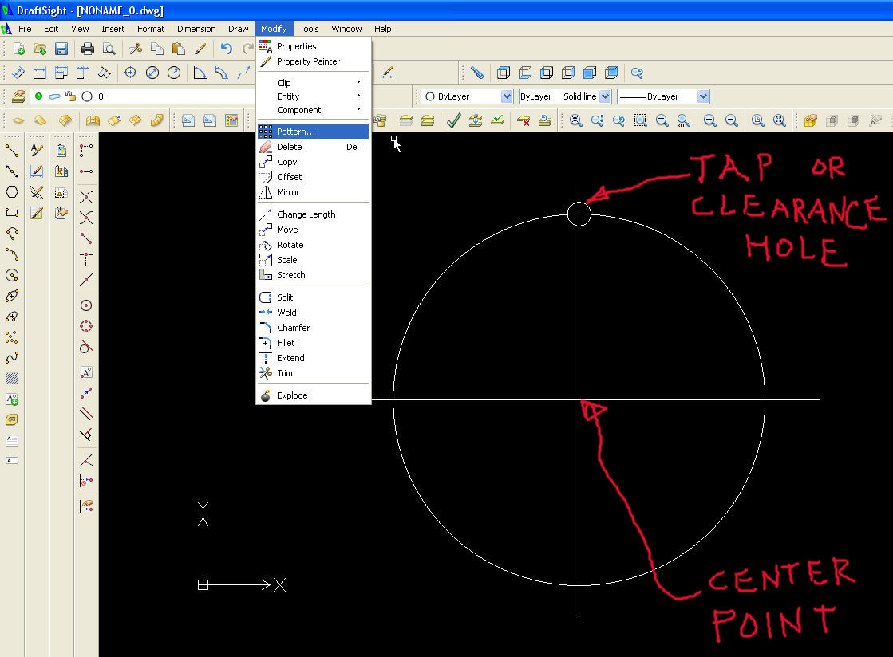
Task: Select Move menu entry
Action: [x=314, y=230]
